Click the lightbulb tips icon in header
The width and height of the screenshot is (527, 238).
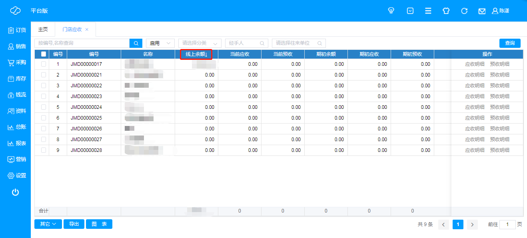click(x=391, y=11)
